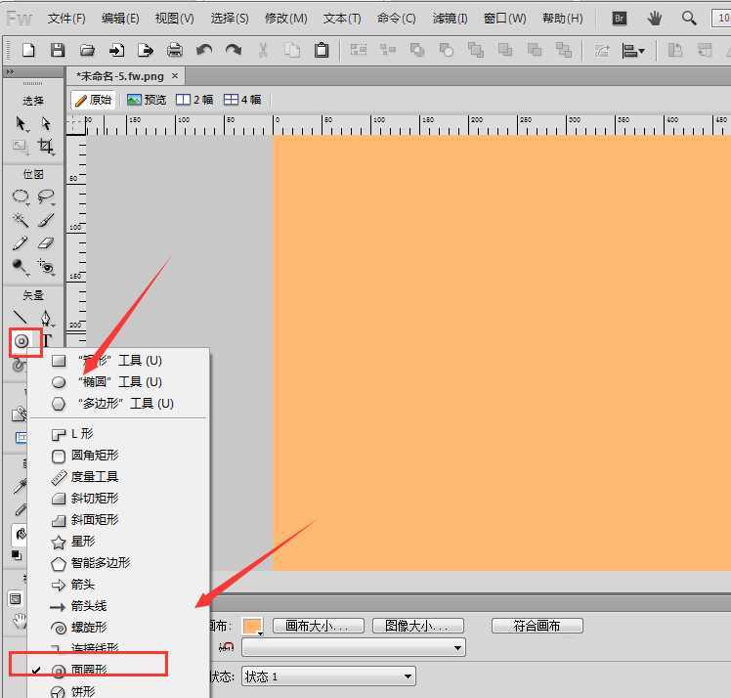Click the orange canvas color swatch
731x698 pixels.
coord(252,626)
